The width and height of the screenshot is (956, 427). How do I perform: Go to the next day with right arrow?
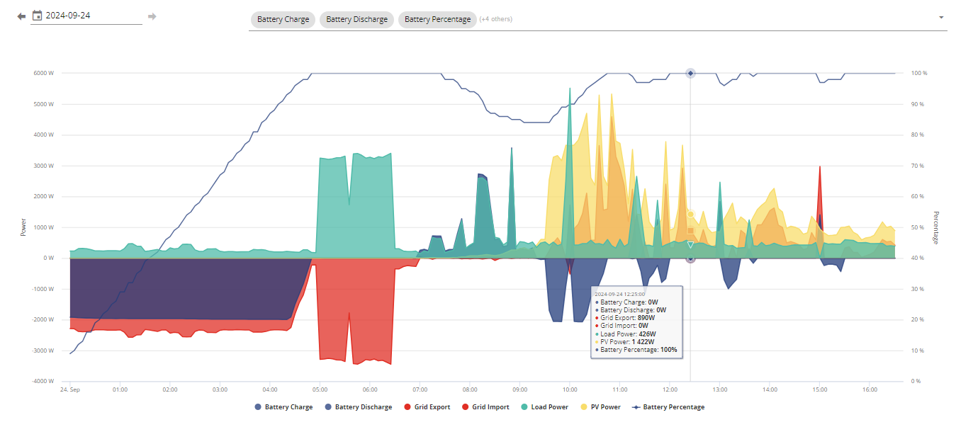(152, 16)
